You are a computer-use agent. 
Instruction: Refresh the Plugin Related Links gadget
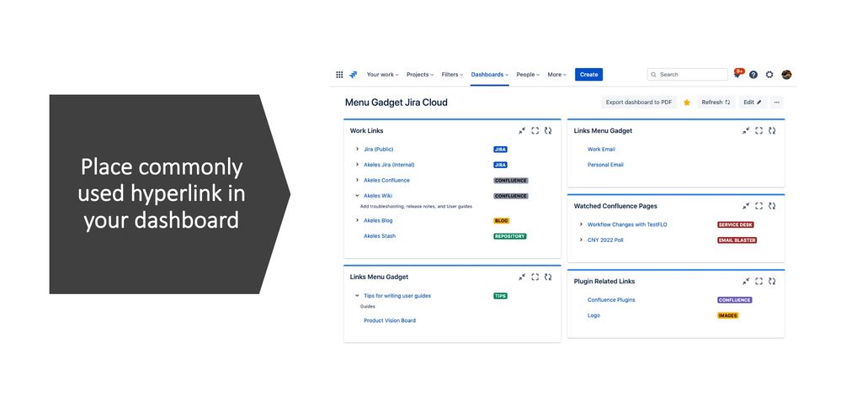(771, 282)
